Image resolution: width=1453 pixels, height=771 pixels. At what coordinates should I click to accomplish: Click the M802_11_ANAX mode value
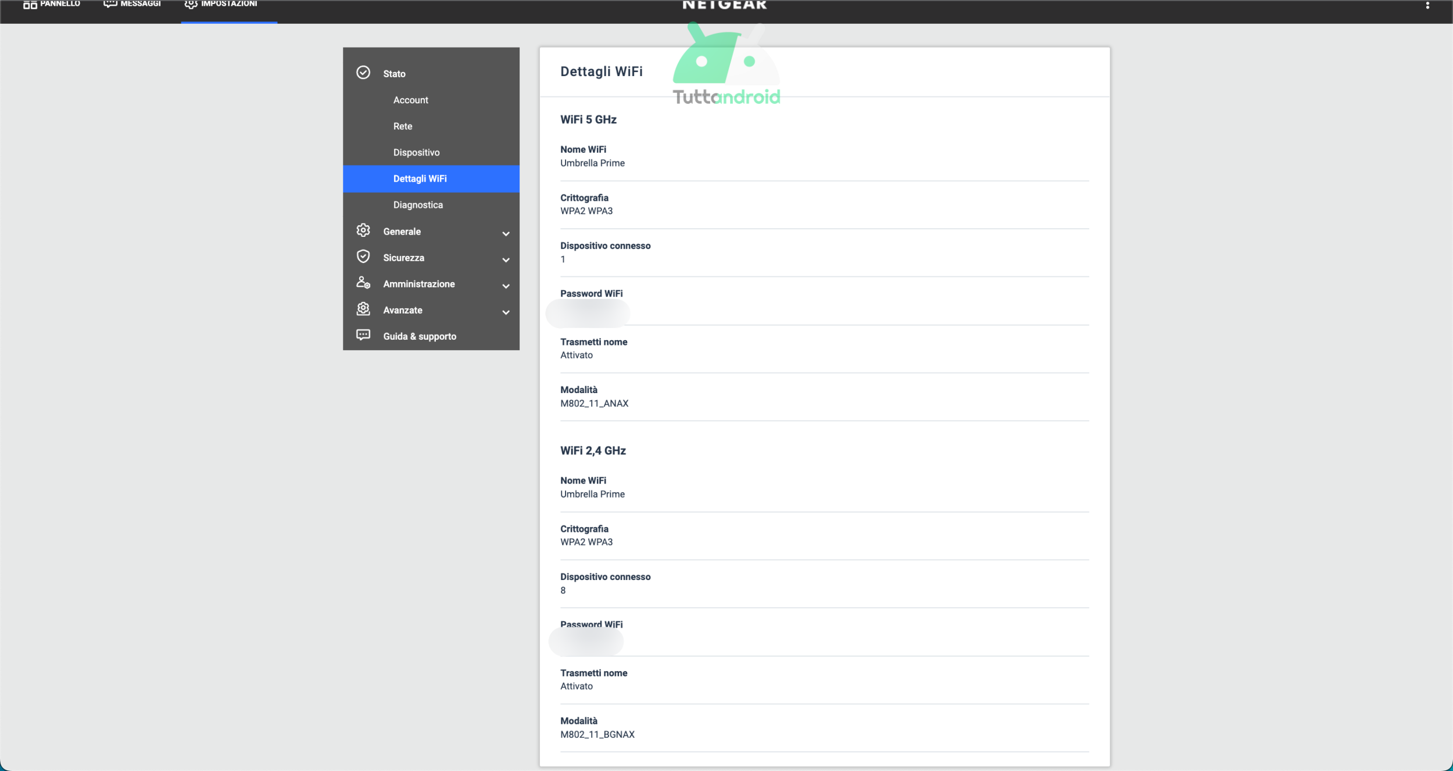click(x=594, y=403)
